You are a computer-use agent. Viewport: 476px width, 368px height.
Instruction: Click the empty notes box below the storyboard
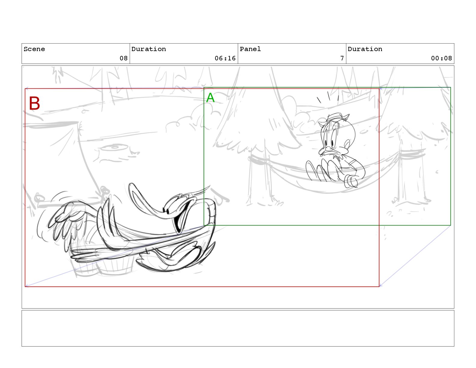tap(238, 328)
